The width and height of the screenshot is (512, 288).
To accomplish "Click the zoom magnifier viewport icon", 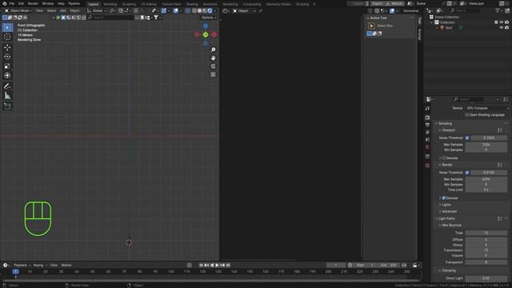I will [x=214, y=50].
